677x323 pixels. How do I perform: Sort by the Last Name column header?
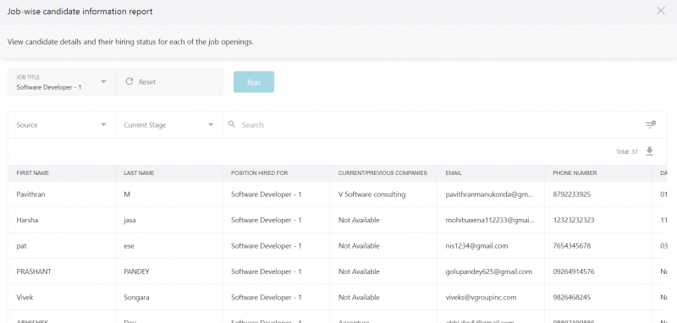(x=139, y=173)
